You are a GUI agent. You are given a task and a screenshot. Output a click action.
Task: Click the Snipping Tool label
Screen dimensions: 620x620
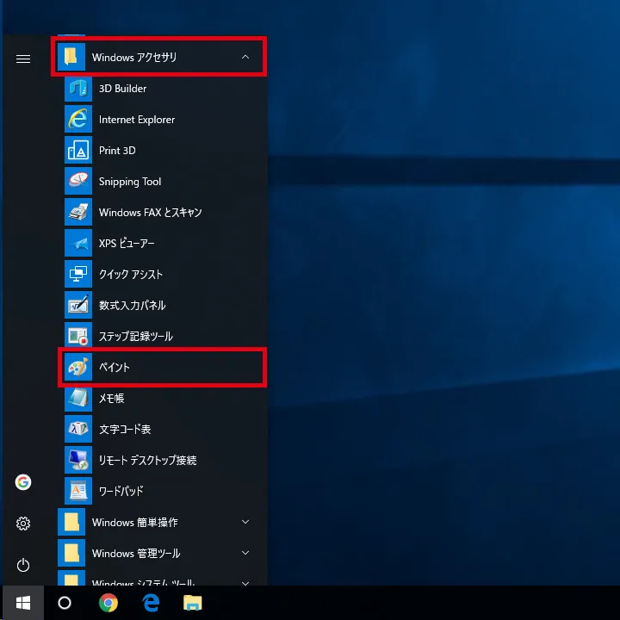tap(130, 182)
